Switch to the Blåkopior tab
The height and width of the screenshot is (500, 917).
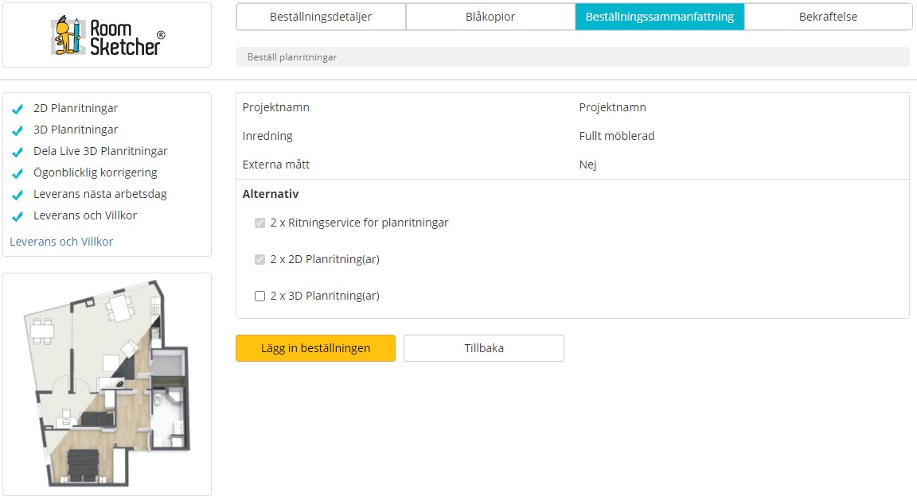[x=490, y=17]
